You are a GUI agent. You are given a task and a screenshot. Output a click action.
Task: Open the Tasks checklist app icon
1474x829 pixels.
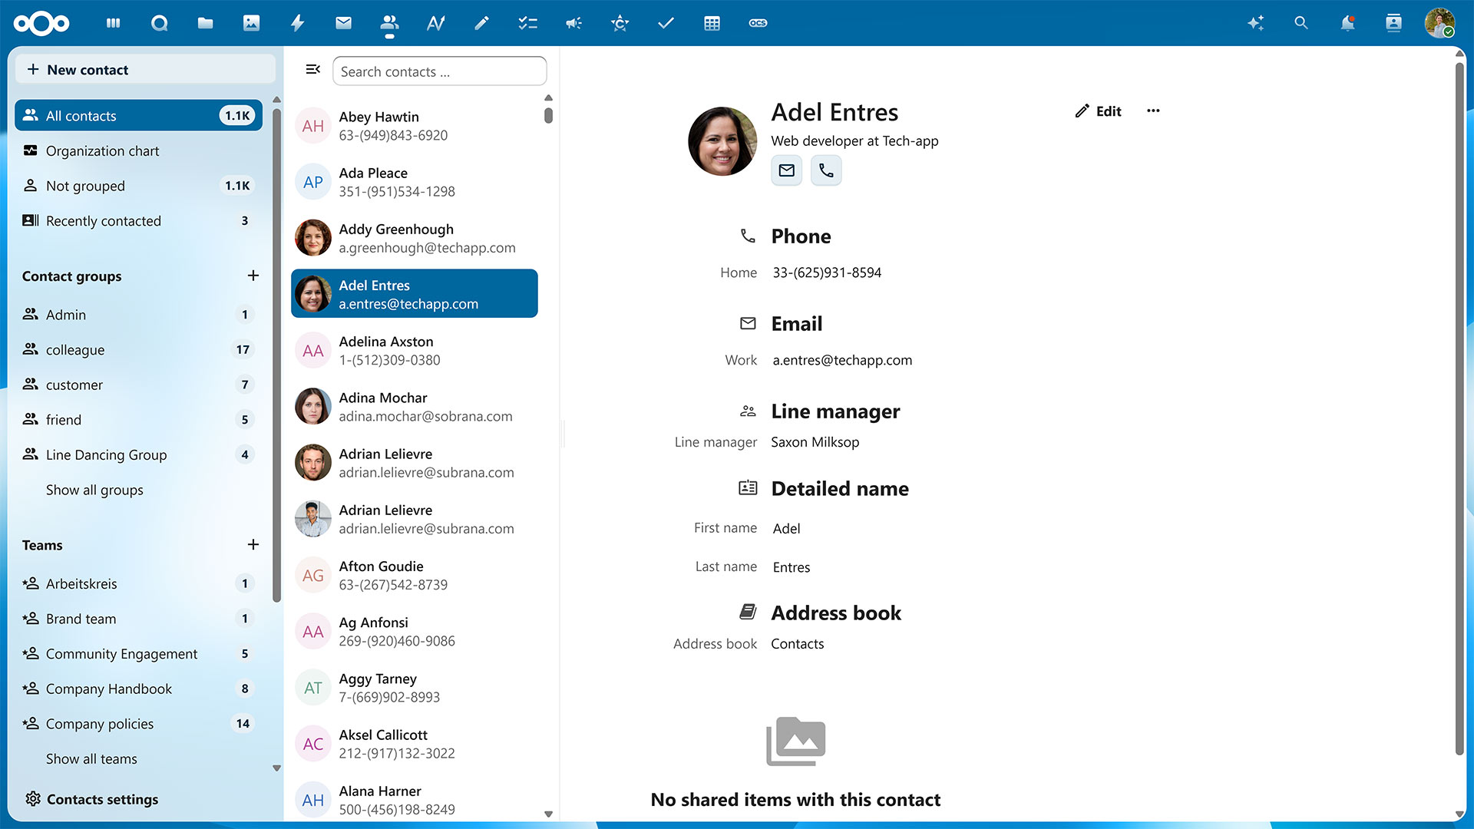tap(527, 23)
